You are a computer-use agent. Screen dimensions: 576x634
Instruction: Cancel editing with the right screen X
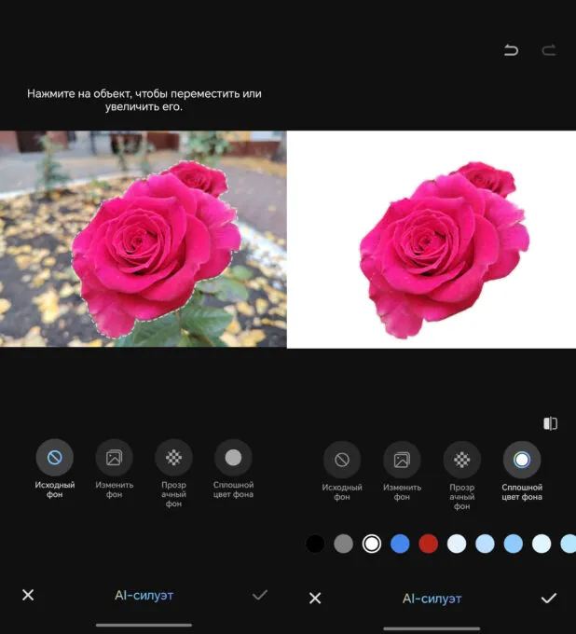click(315, 598)
